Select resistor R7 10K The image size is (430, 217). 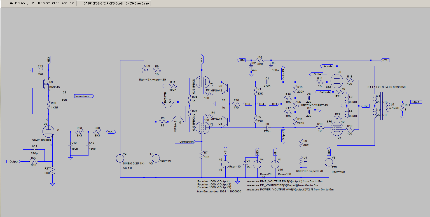coord(202,155)
